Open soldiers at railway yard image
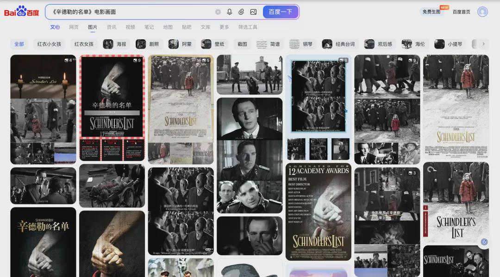Image resolution: width=500 pixels, height=277 pixels. pos(250,74)
